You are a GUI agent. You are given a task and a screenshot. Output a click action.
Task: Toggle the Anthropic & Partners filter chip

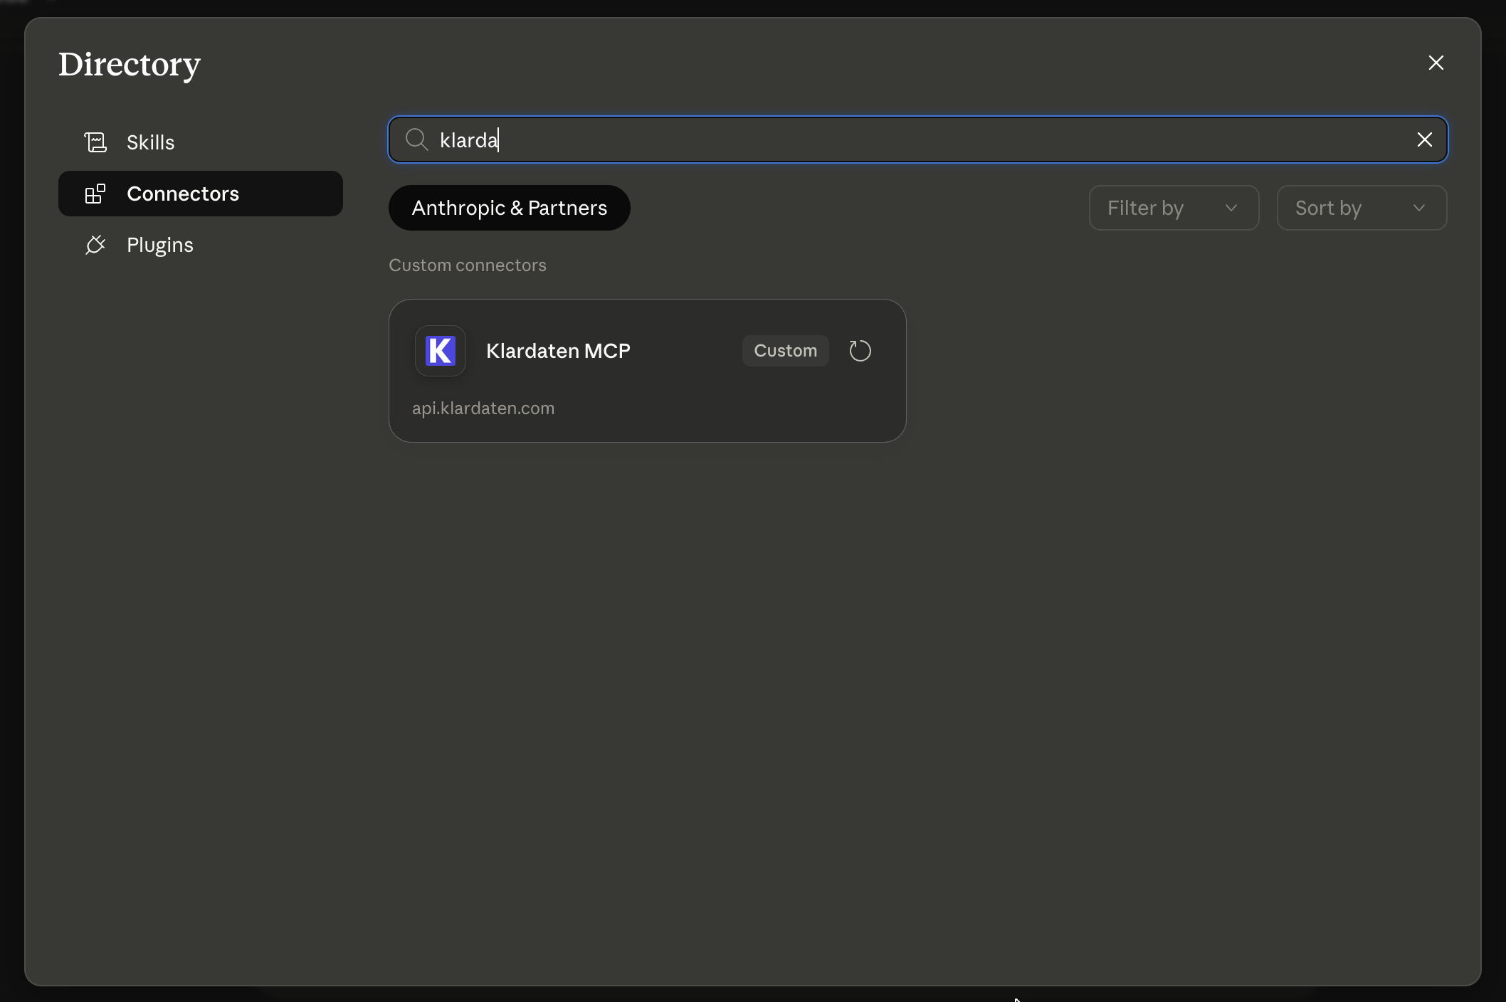tap(510, 208)
